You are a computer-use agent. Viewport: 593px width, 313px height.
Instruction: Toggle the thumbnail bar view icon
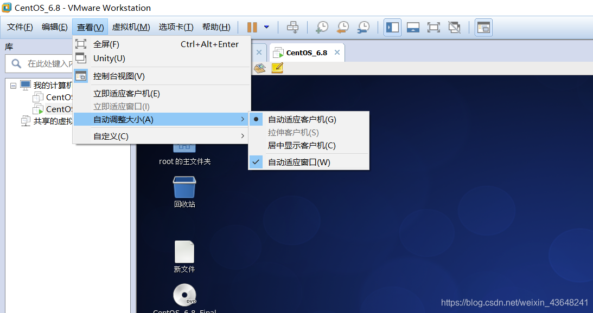pyautogui.click(x=413, y=27)
